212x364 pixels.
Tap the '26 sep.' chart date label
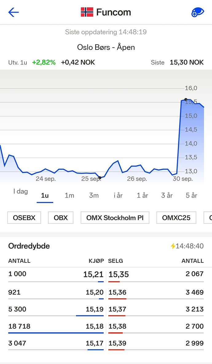click(x=137, y=179)
